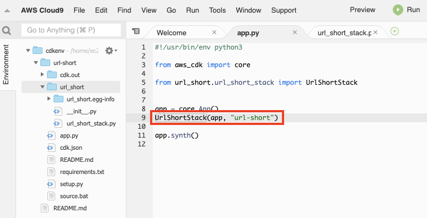Image resolution: width=427 pixels, height=218 pixels.
Task: Click the Preview button
Action: click(x=362, y=10)
